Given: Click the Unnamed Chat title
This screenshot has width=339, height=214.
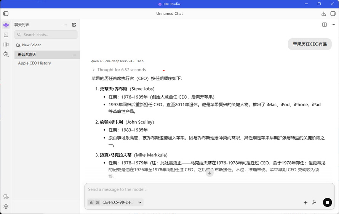Looking at the screenshot, I should click(169, 14).
